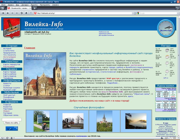This screenshot has height=140, width=180.
Task: Click fit-to-width icon in status bar
Action: (162, 138)
